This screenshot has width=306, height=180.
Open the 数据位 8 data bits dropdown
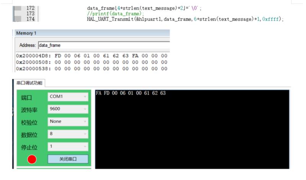[x=68, y=134]
